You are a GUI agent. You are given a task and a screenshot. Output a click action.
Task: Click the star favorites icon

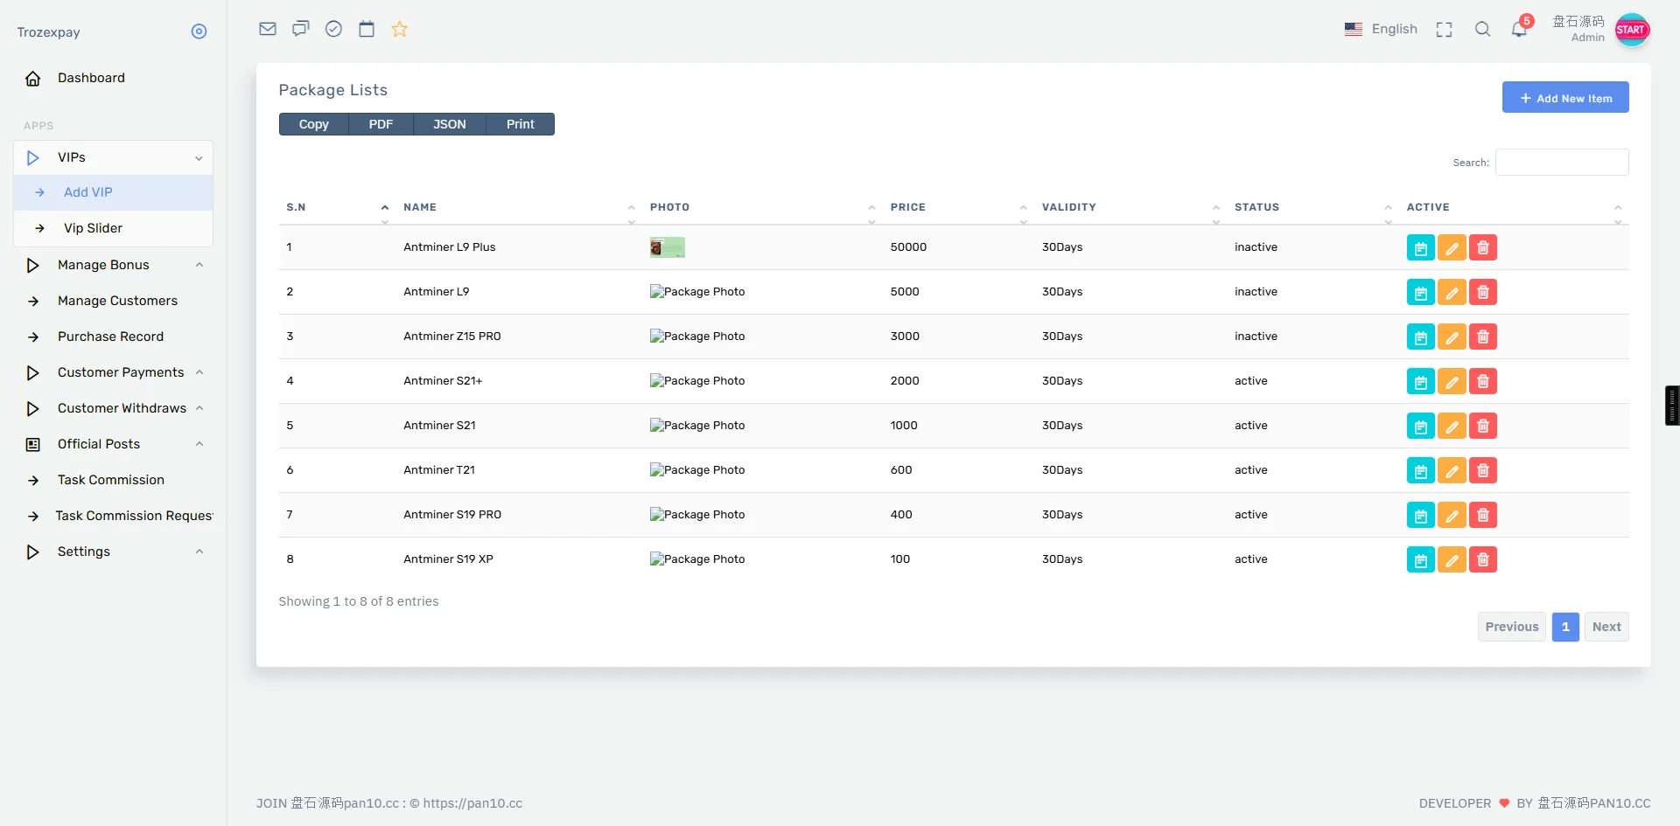400,29
